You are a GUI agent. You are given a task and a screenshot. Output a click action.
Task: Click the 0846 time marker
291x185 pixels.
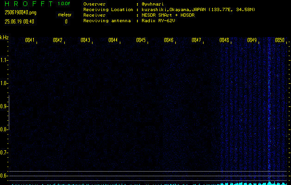coord(168,40)
